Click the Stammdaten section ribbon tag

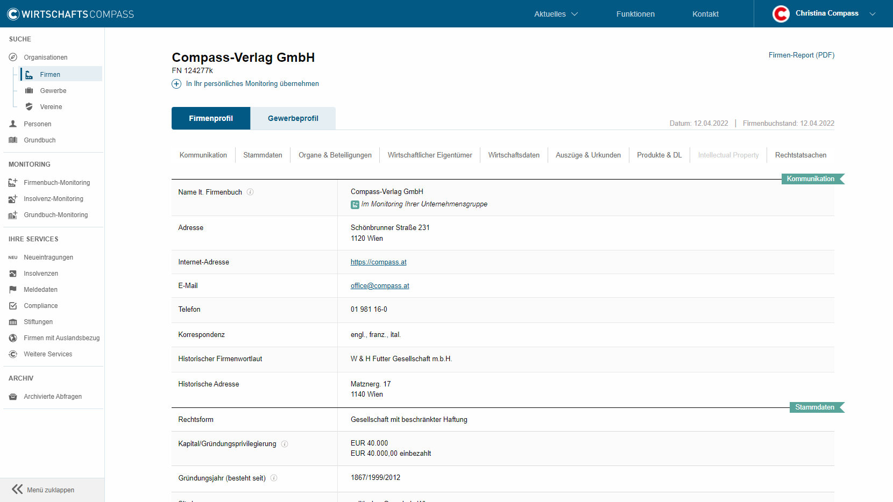[x=817, y=407]
